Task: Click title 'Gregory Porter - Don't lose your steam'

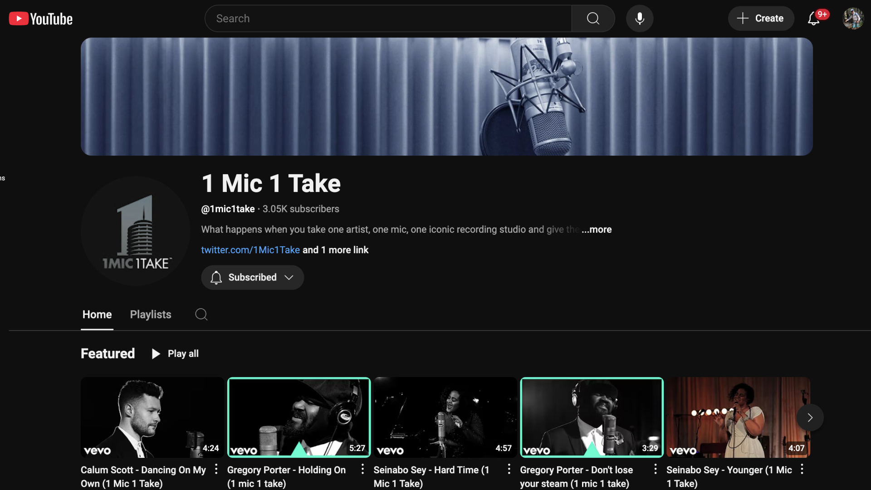Action: [x=577, y=477]
